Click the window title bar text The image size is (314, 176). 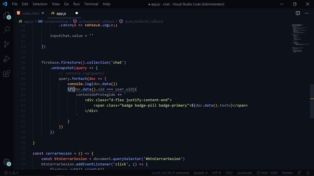[x=186, y=4]
